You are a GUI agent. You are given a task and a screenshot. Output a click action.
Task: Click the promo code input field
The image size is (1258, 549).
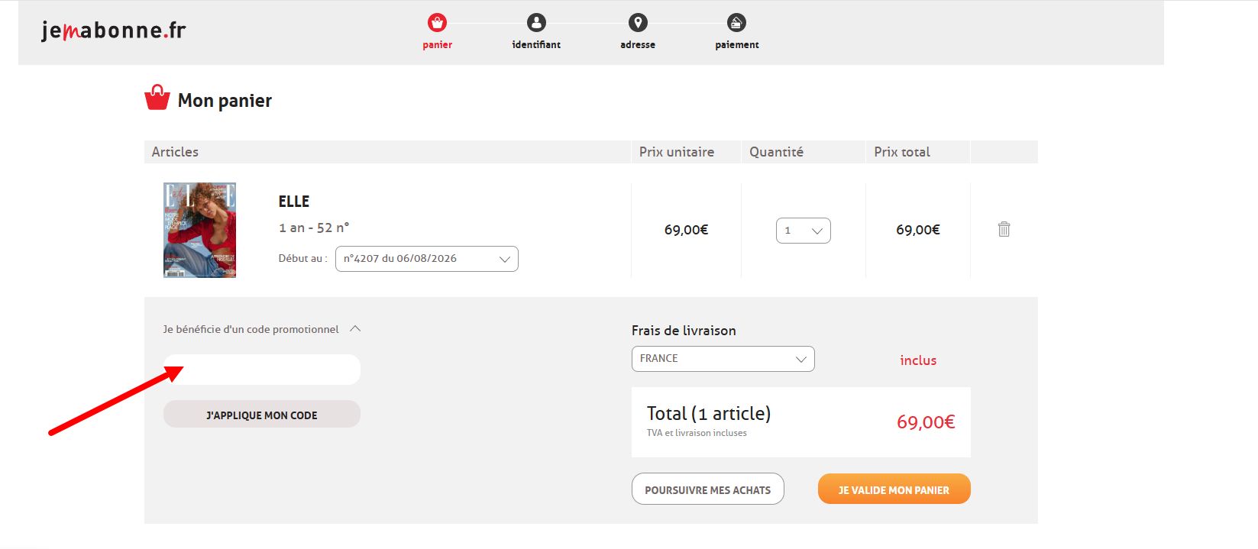(261, 370)
